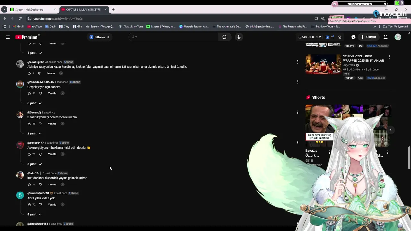The width and height of the screenshot is (411, 231).
Task: Switch to CHAT İLE SİMULASYON KEYFİ tab
Action: click(x=84, y=10)
